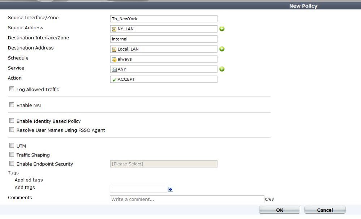The image size is (361, 219).
Task: Open the Local_LAN Destination Address dropdown
Action: coord(163,49)
